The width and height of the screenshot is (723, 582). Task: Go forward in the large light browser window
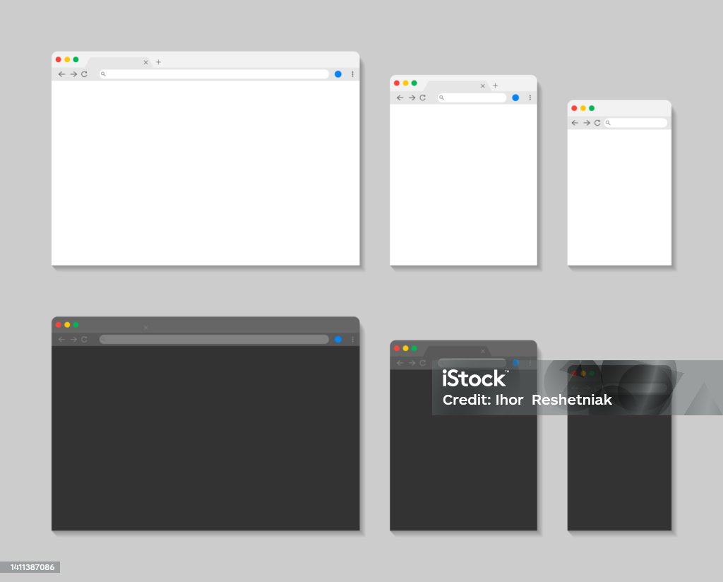click(x=73, y=74)
